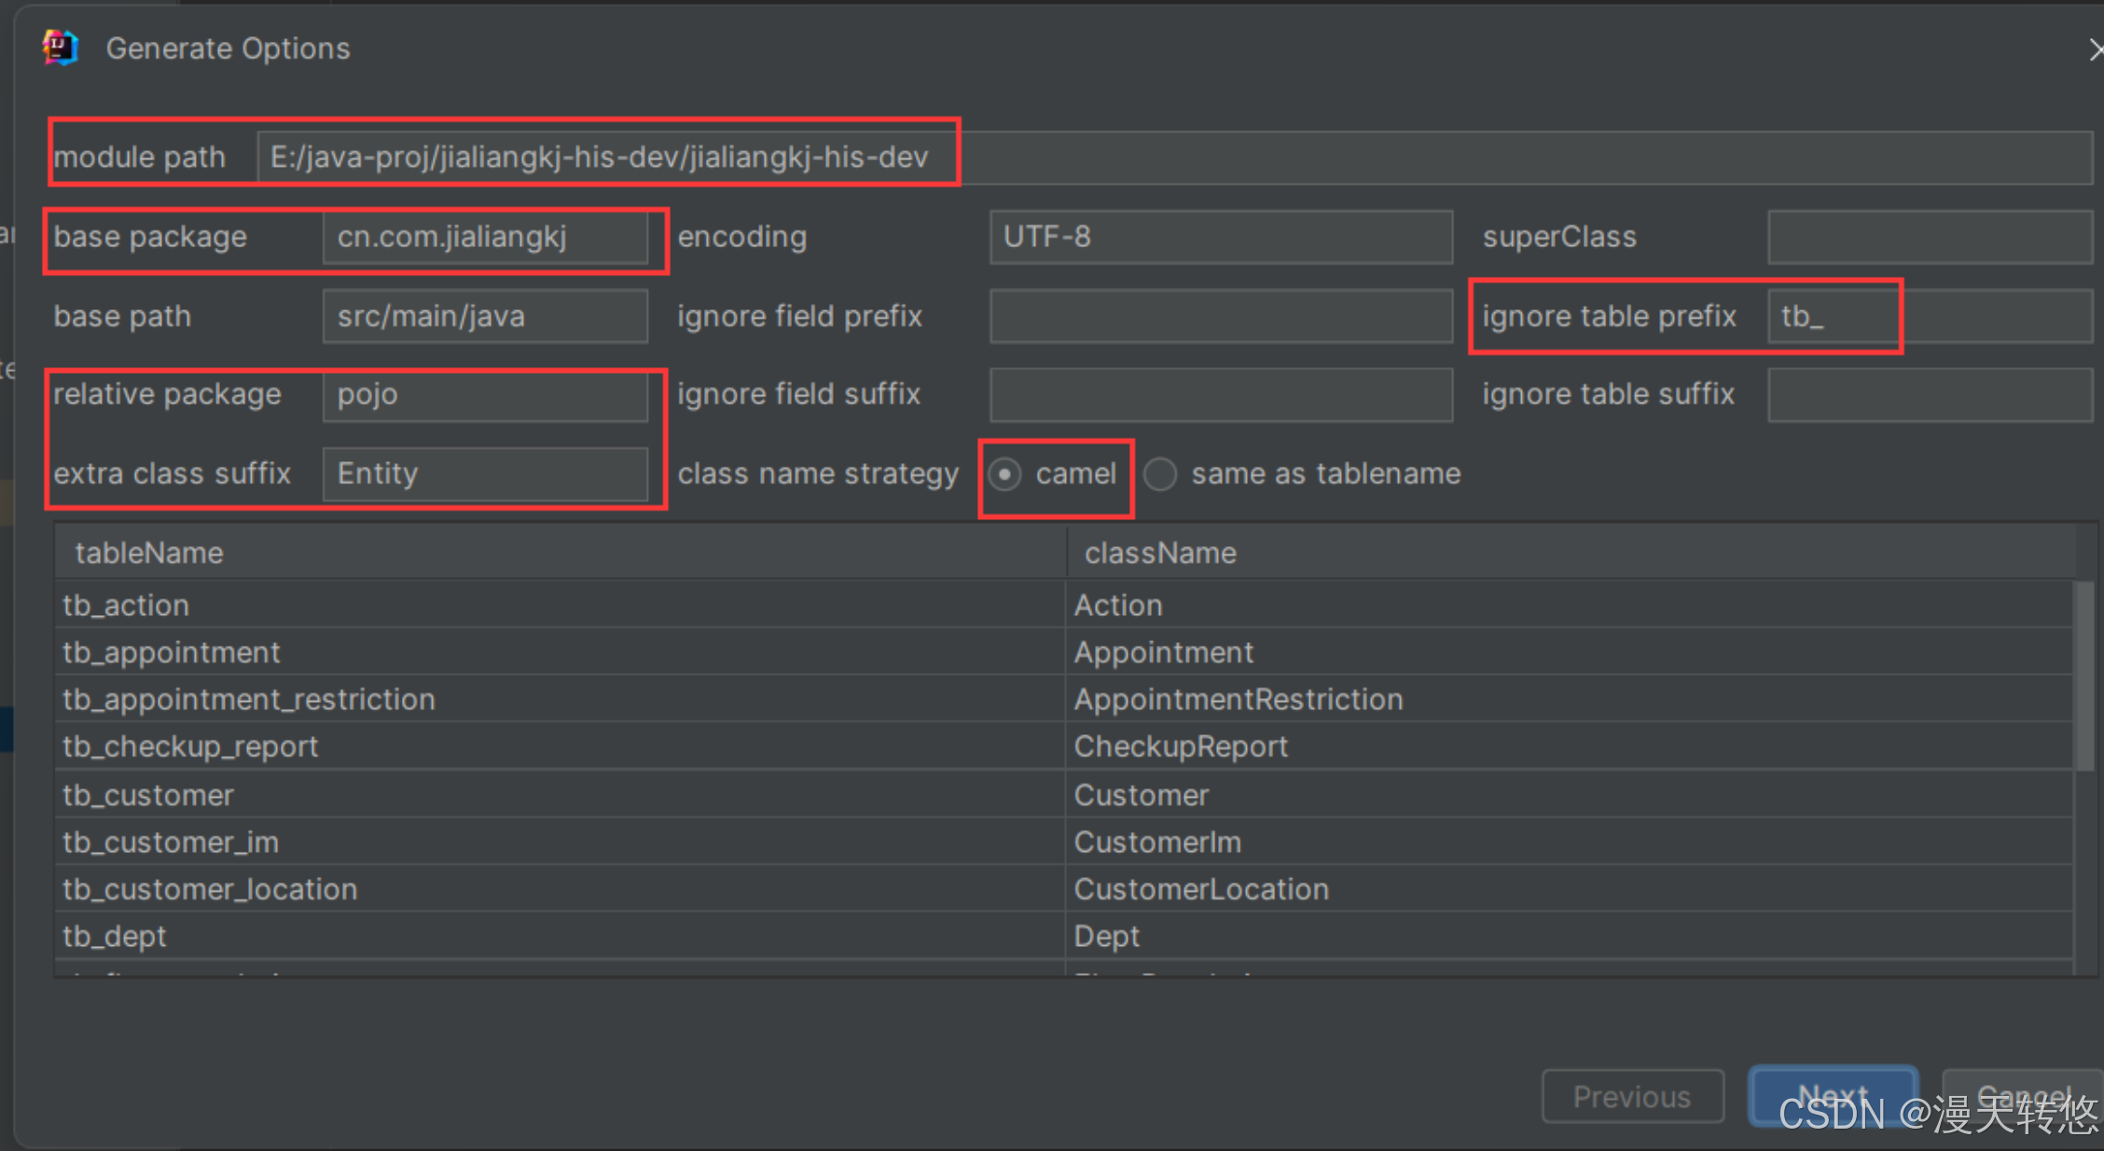Image resolution: width=2104 pixels, height=1151 pixels.
Task: Focus the relative package field
Action: 485,394
